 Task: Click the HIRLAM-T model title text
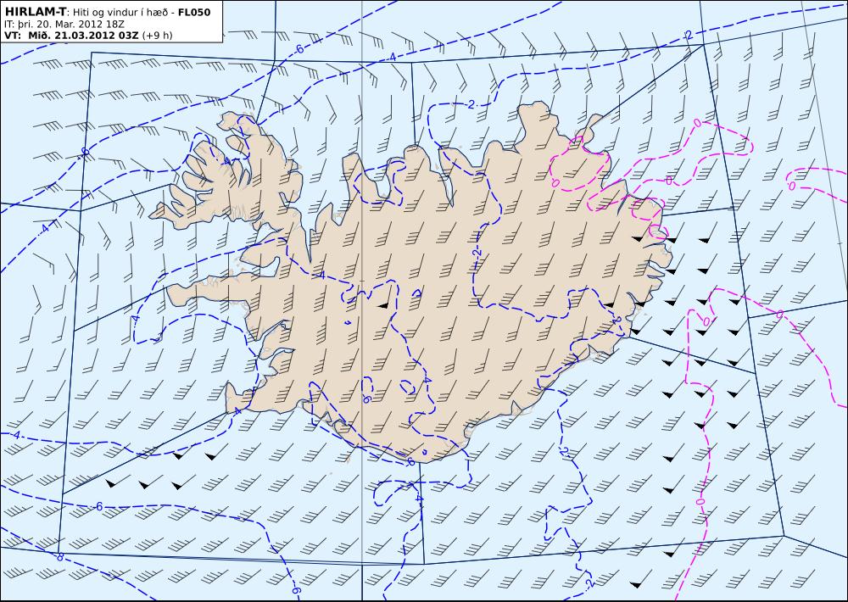35,13
